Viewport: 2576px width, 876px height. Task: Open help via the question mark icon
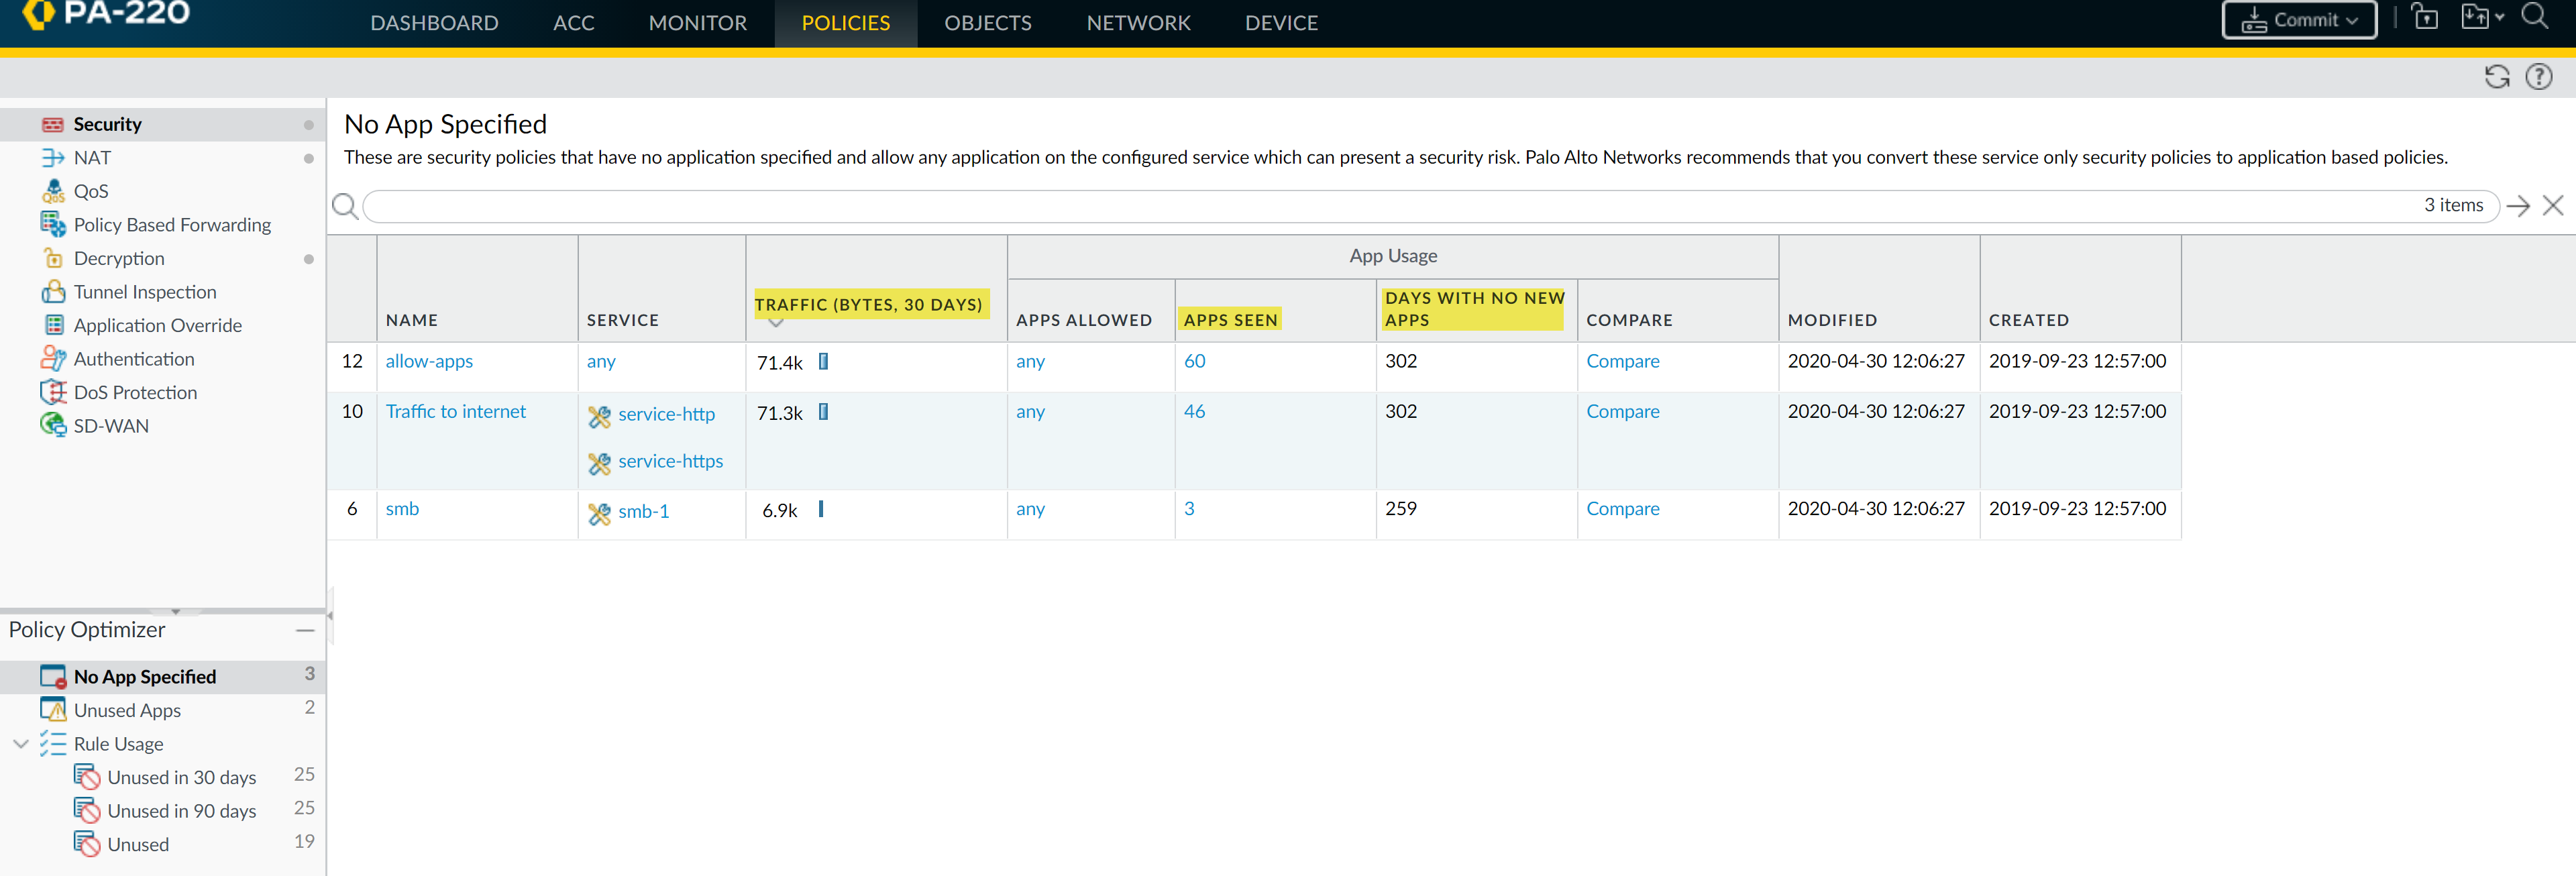[2539, 77]
